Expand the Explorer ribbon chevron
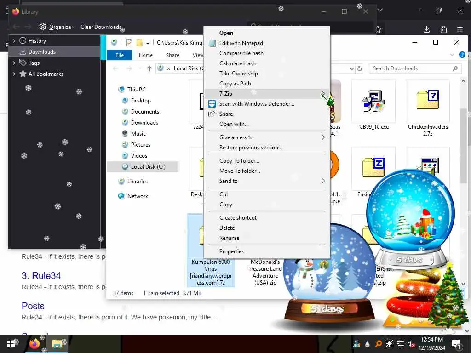 coord(452,55)
